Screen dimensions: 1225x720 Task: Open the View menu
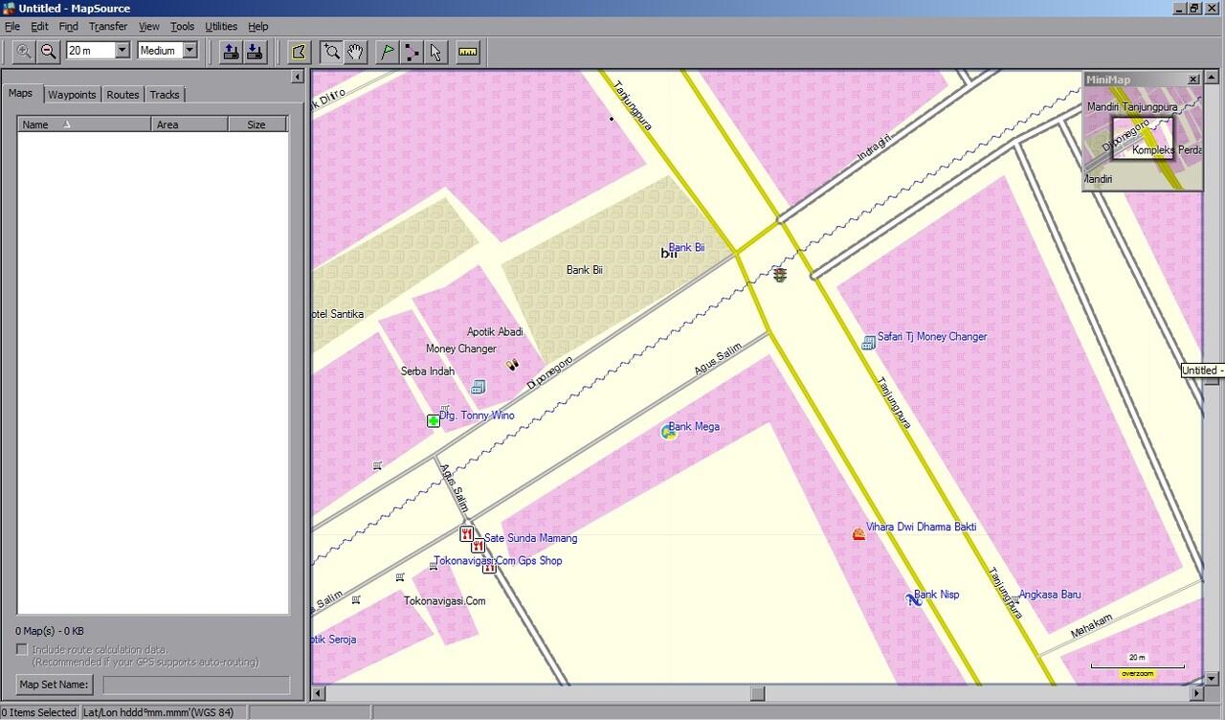(x=149, y=27)
